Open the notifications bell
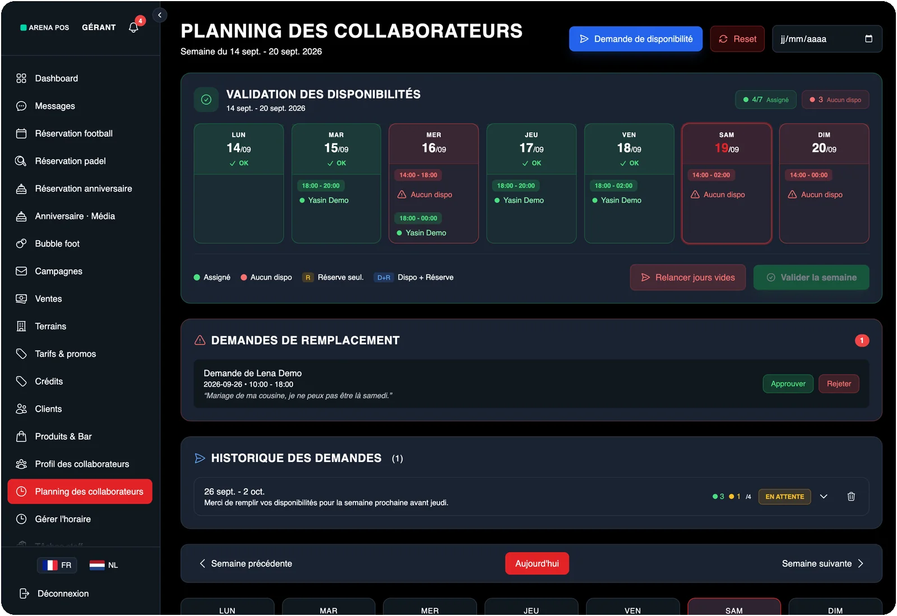The image size is (897, 616). [x=133, y=27]
